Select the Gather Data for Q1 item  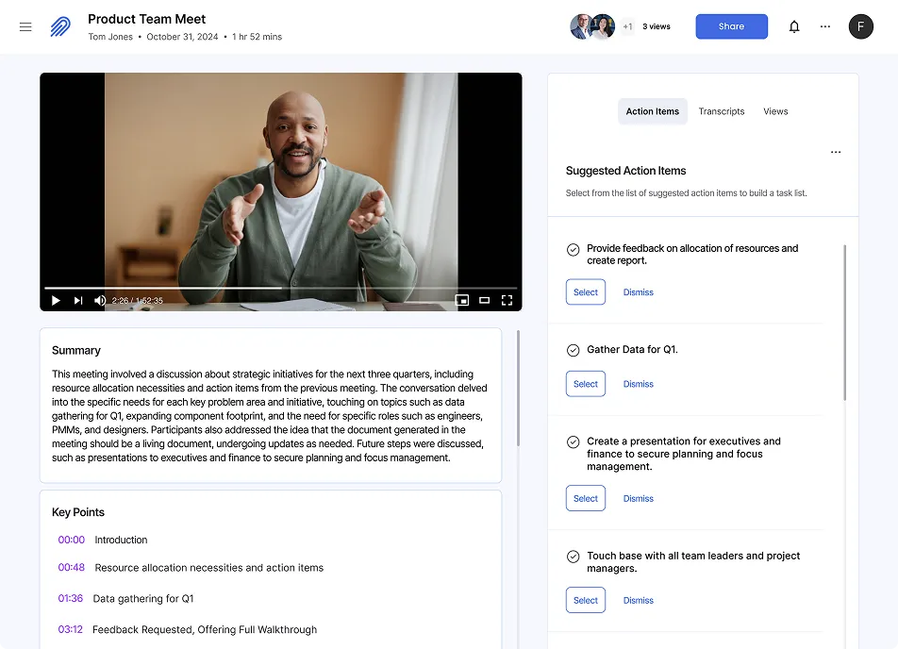[585, 384]
